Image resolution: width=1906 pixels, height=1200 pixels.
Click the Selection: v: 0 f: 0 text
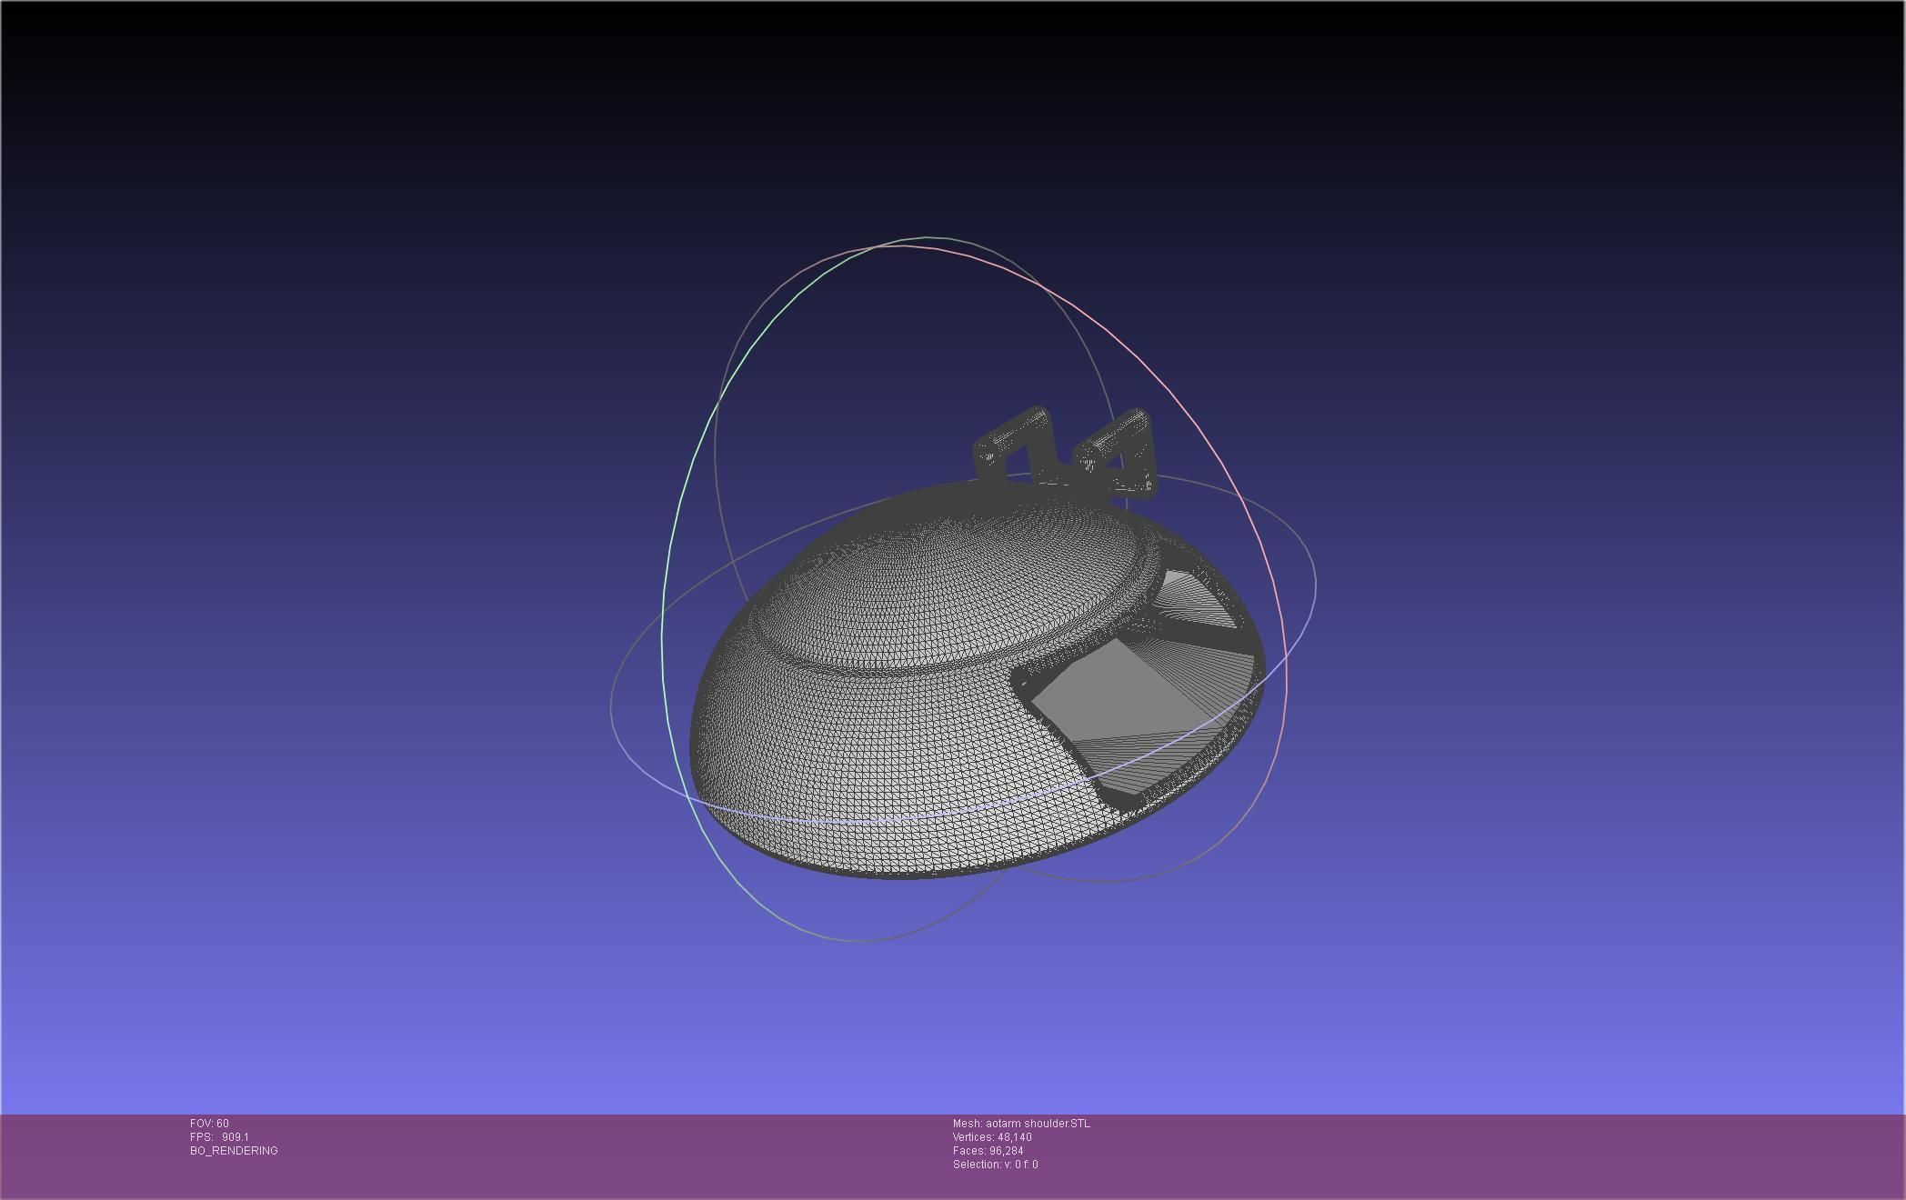[x=995, y=1165]
